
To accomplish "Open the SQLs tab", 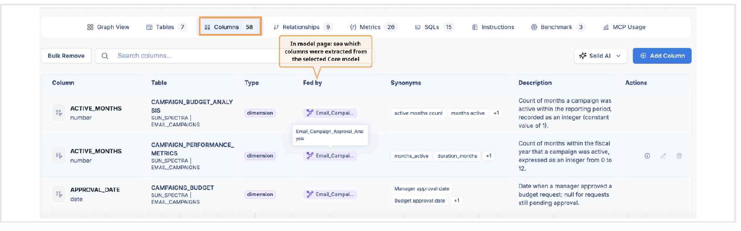I will click(434, 27).
